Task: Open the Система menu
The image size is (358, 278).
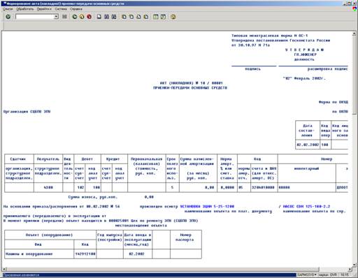Action: [x=61, y=9]
